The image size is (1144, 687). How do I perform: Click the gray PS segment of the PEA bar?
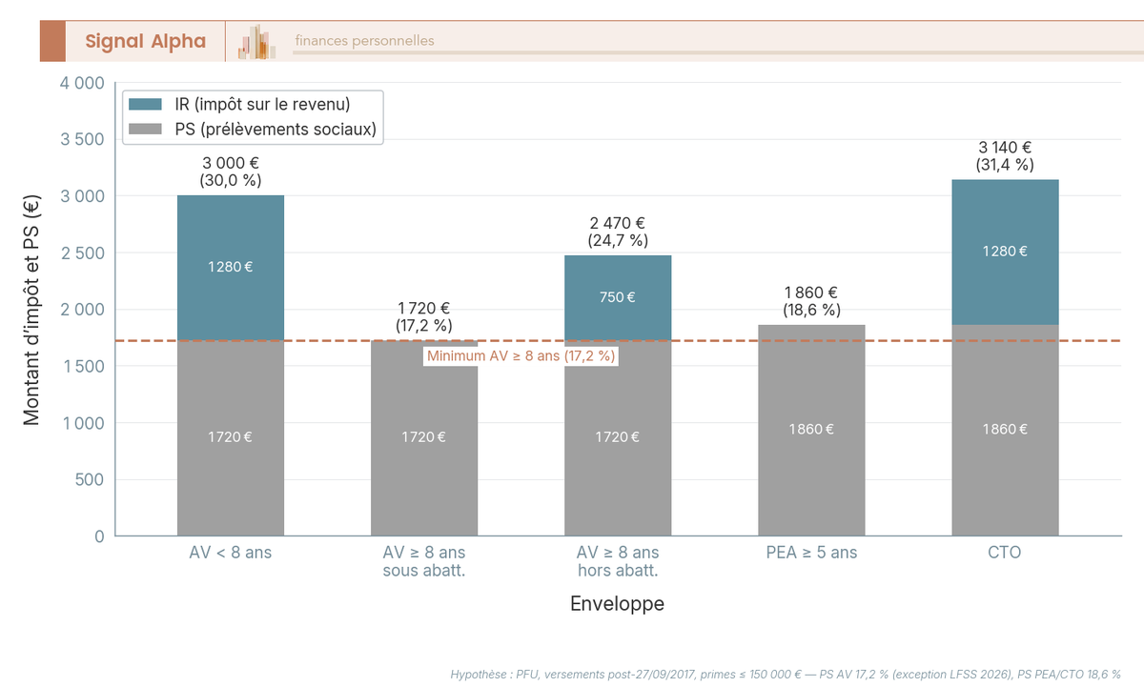point(811,429)
